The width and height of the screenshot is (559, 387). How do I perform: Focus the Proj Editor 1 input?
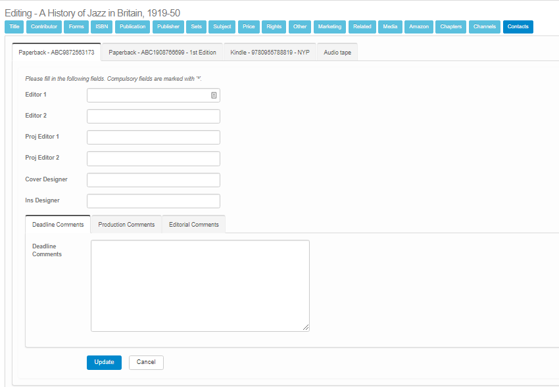(153, 137)
